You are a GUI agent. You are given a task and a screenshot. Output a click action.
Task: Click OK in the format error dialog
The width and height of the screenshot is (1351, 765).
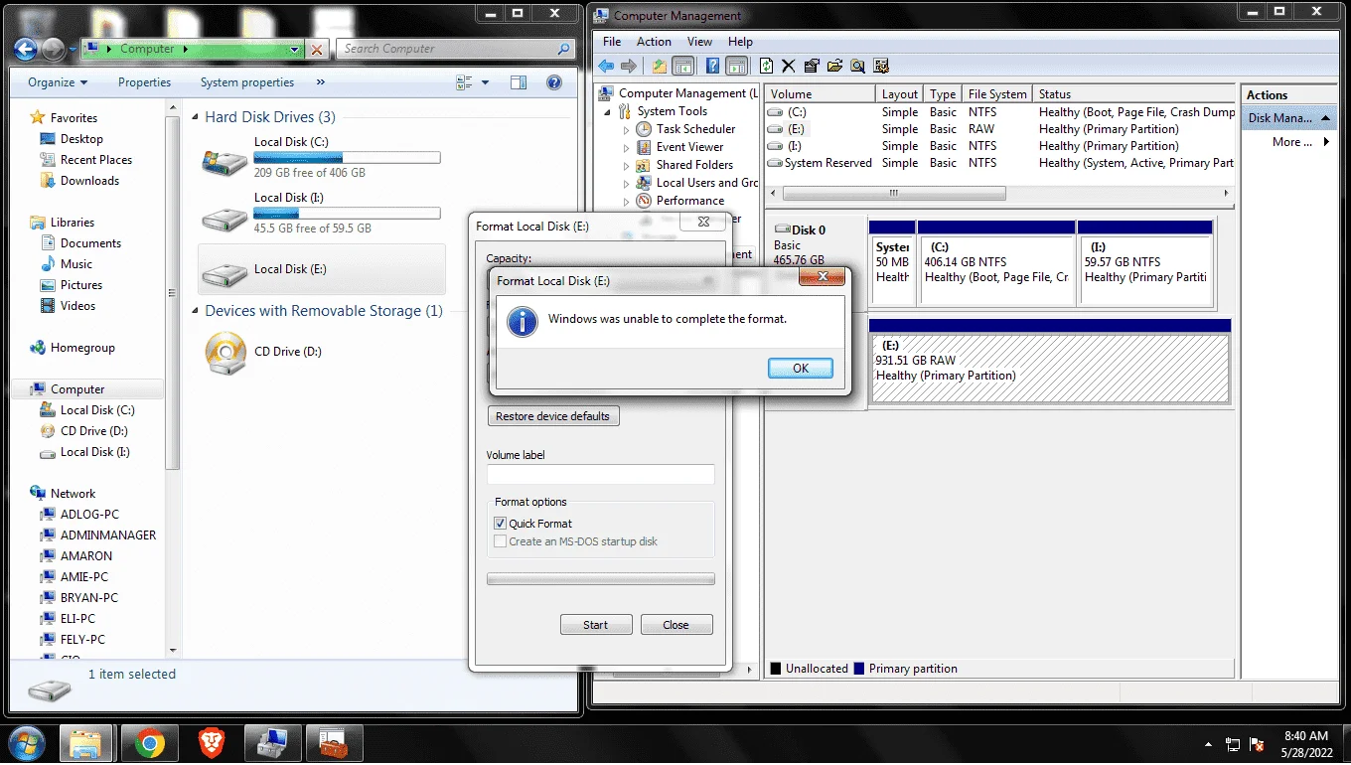(x=800, y=368)
